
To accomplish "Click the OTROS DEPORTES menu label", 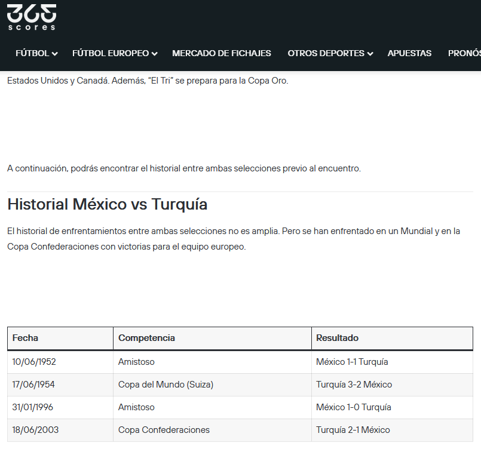I will pyautogui.click(x=326, y=53).
